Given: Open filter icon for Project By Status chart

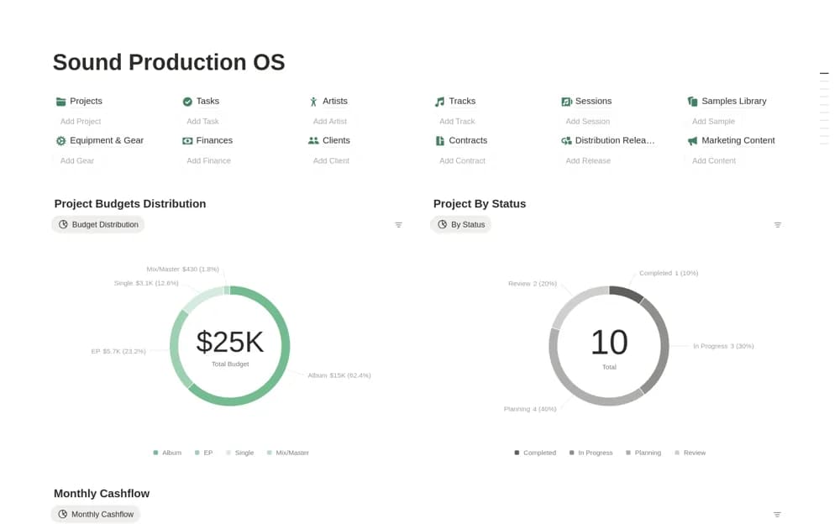Looking at the screenshot, I should [778, 225].
